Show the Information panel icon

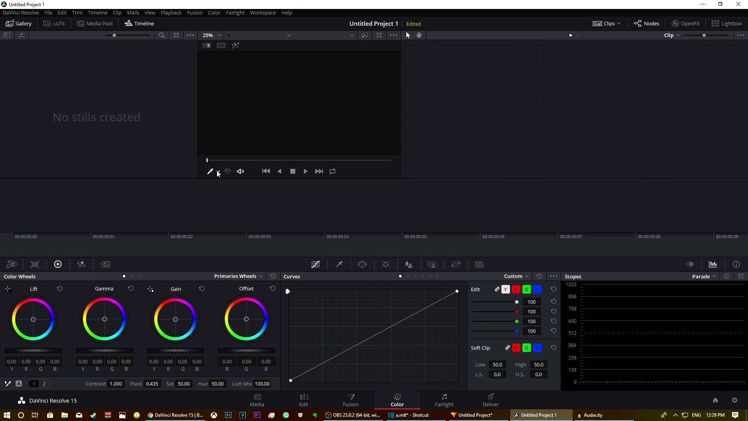(x=736, y=264)
